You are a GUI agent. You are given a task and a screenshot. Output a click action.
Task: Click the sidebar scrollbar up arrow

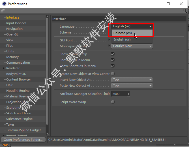47,17
